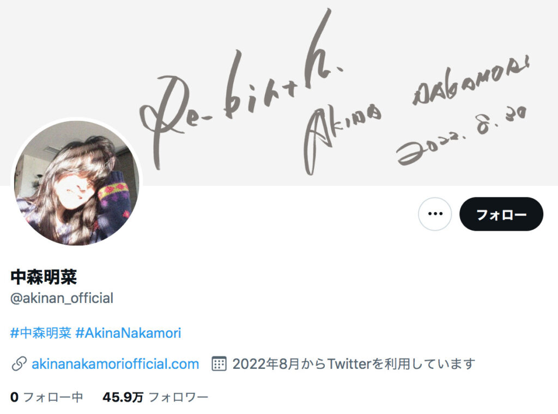Click the 2022.8.30 handwritten date in banner
The width and height of the screenshot is (558, 414).
click(x=462, y=136)
